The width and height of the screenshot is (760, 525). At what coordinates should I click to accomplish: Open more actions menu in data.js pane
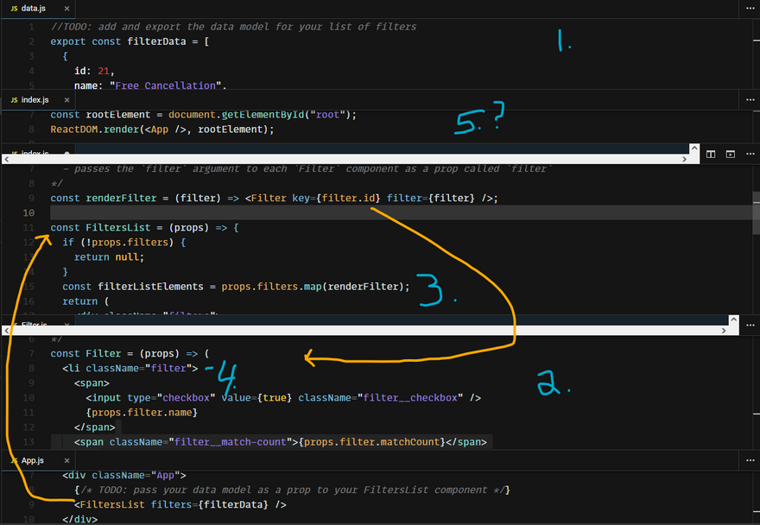coord(749,8)
